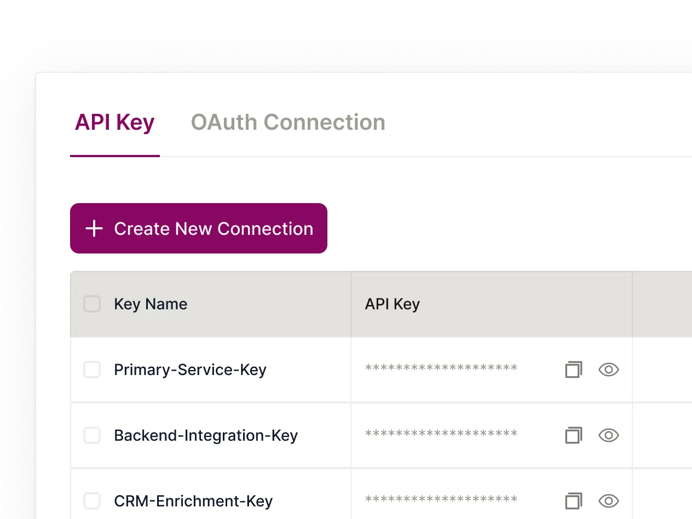Viewport: 692px width, 519px height.
Task: Select the Backend-Integration-Key name
Action: (205, 435)
